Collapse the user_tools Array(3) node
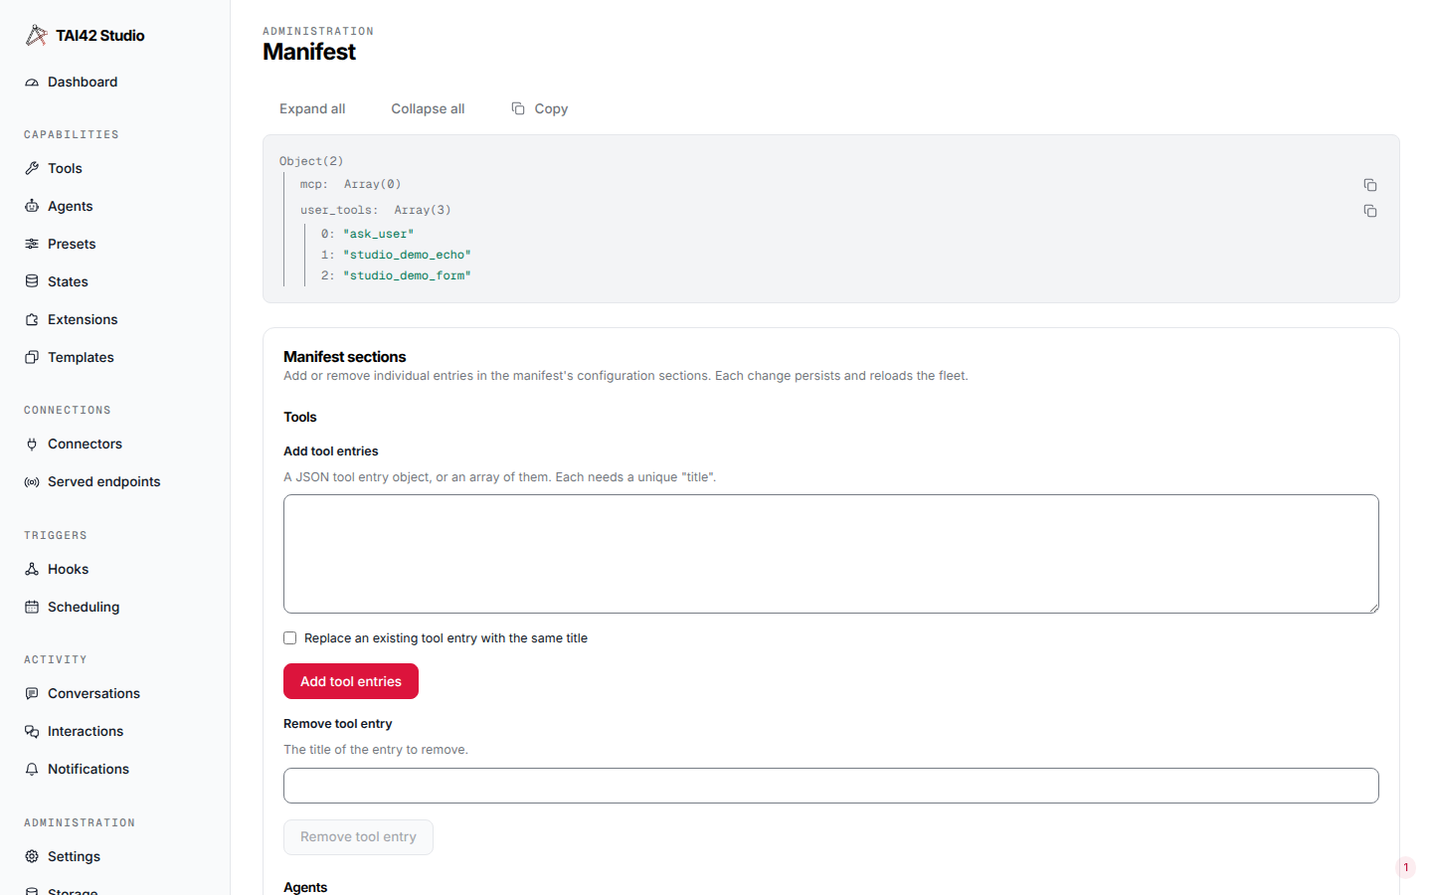 click(x=375, y=210)
